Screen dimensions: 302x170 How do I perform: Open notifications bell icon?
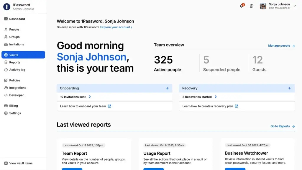[242, 6]
